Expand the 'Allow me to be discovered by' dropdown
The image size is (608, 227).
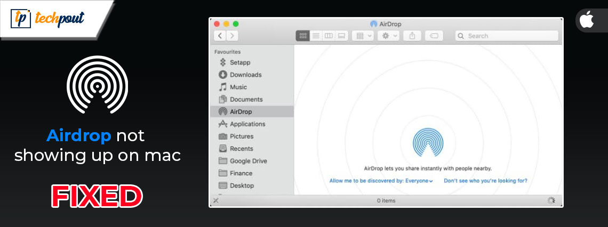pyautogui.click(x=381, y=181)
